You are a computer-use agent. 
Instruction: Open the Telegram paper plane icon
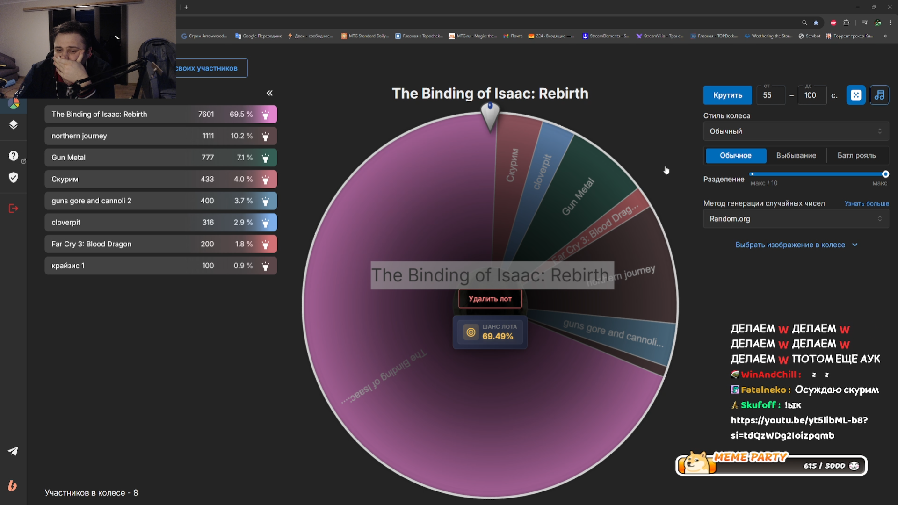point(13,451)
